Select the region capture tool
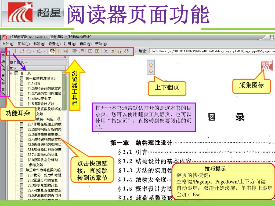275x206 pixels. click(66, 51)
